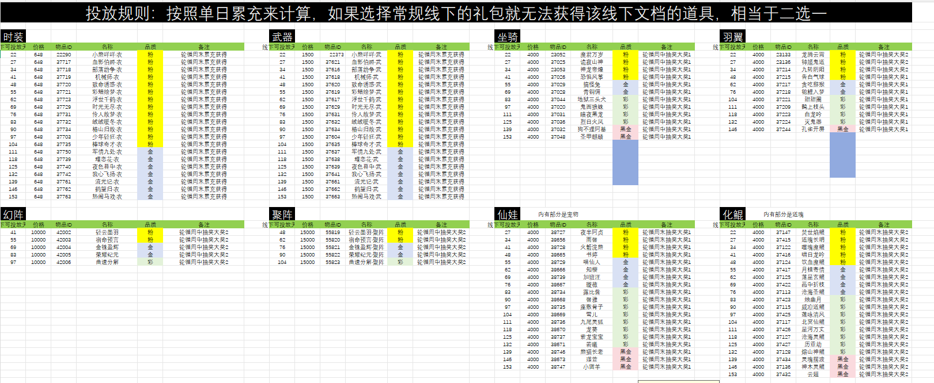Select item ID cell 42002 in 幻阵 table
Screen dimensions: 934x383
coord(64,232)
